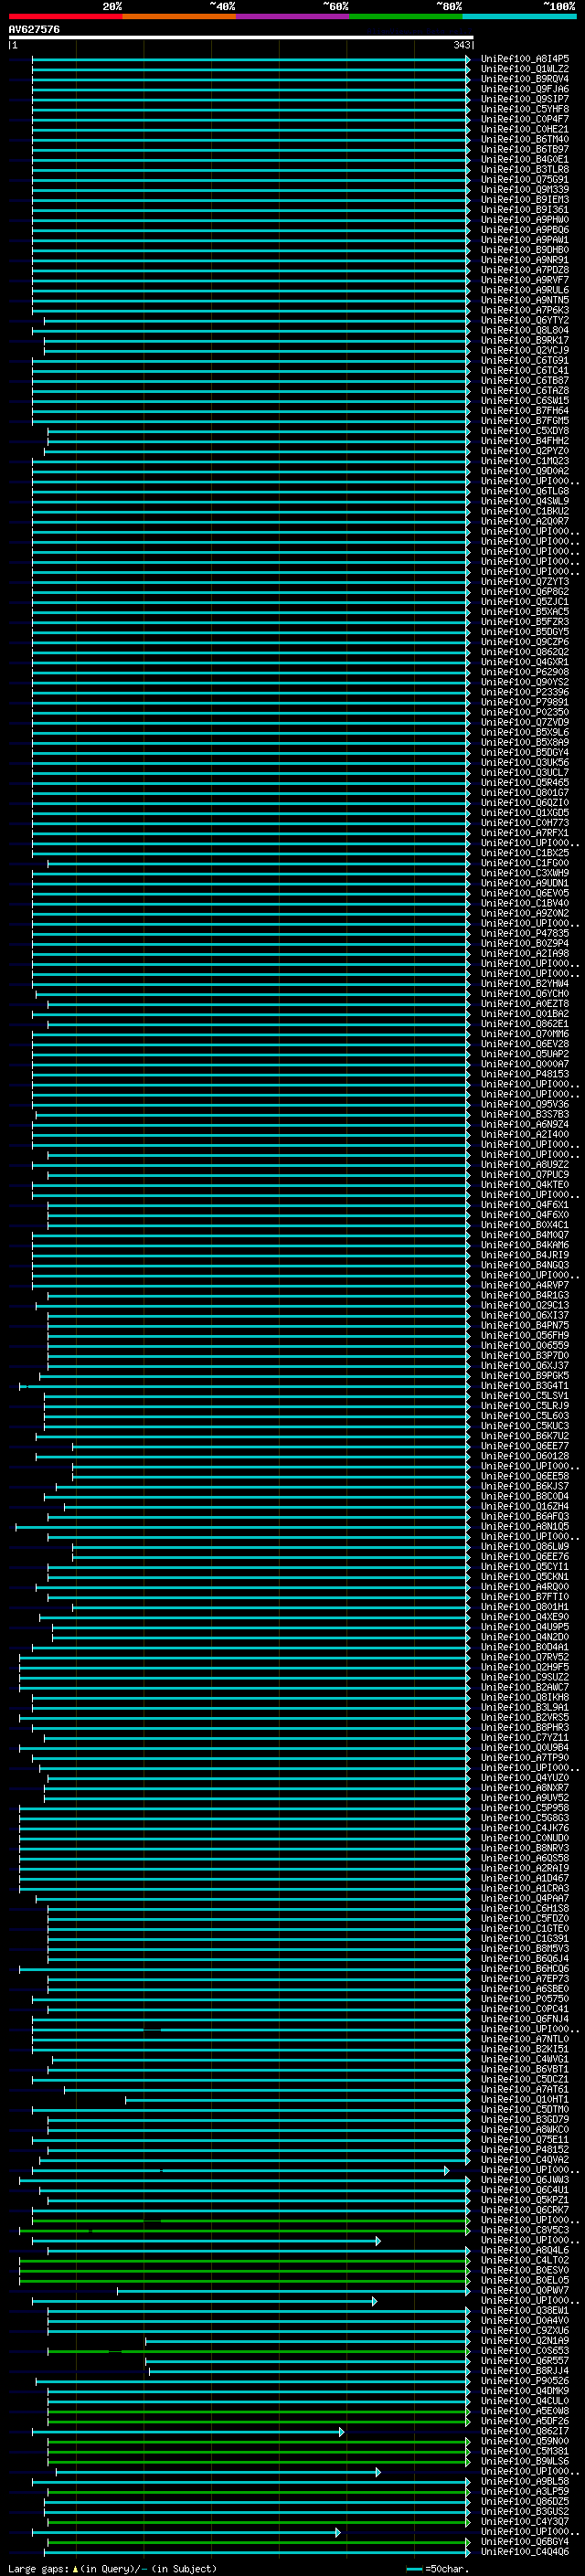Click the query end position 343
This screenshot has width=585, height=2576.
click(x=461, y=45)
